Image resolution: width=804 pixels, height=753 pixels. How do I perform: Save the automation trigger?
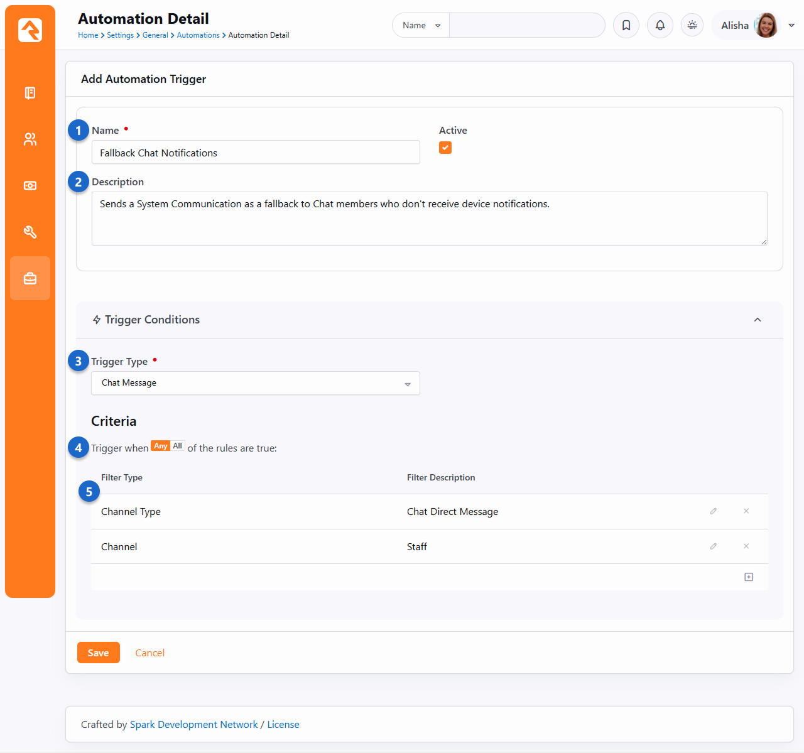click(98, 653)
